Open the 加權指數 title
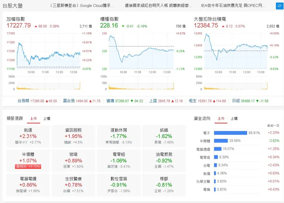 pos(16,19)
